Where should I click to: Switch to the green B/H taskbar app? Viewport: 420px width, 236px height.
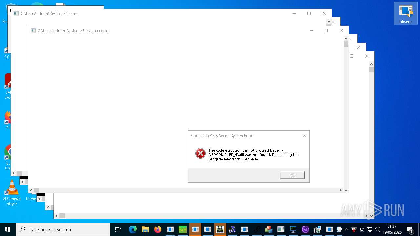pos(183,229)
